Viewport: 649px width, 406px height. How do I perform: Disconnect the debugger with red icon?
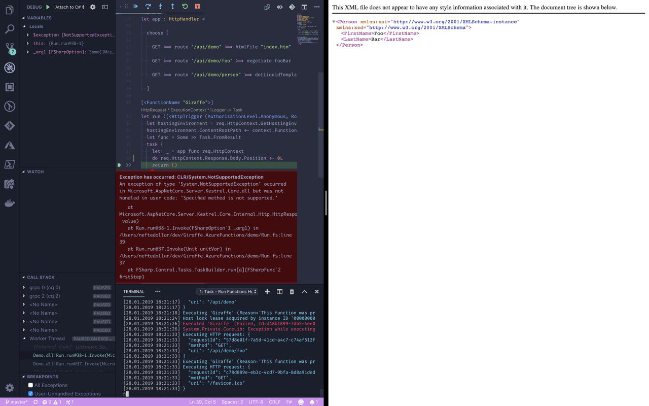coord(197,7)
